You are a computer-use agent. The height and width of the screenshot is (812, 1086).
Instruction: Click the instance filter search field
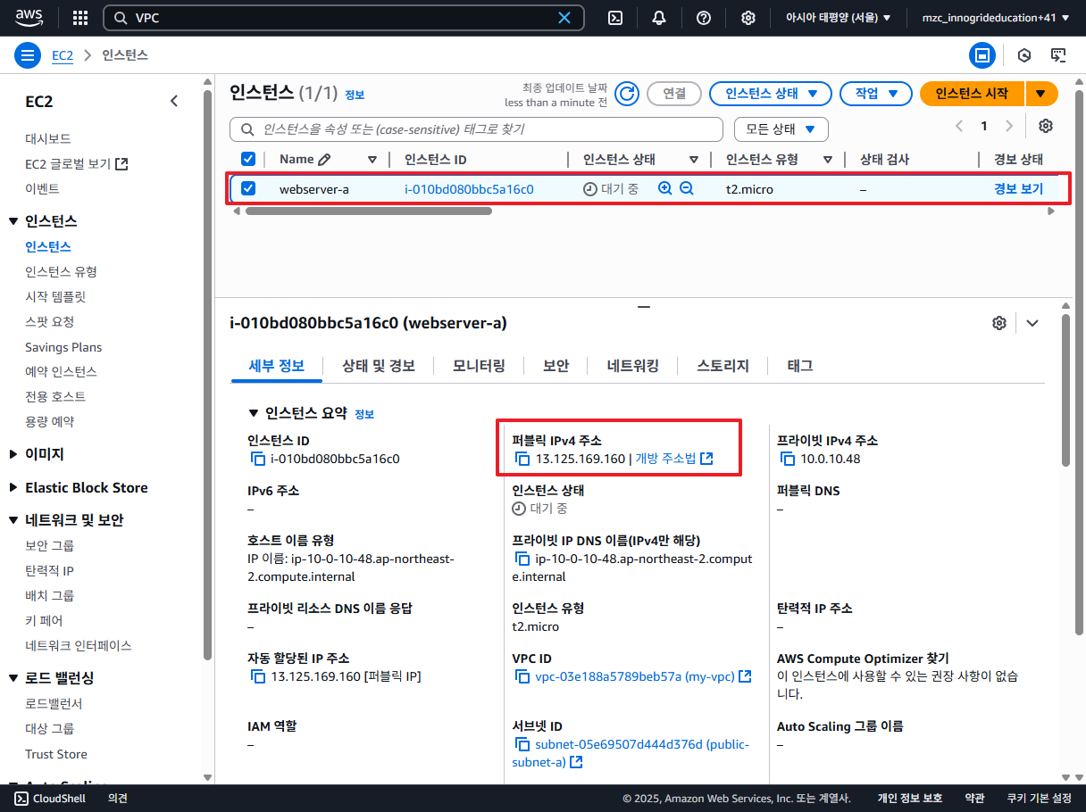click(476, 129)
